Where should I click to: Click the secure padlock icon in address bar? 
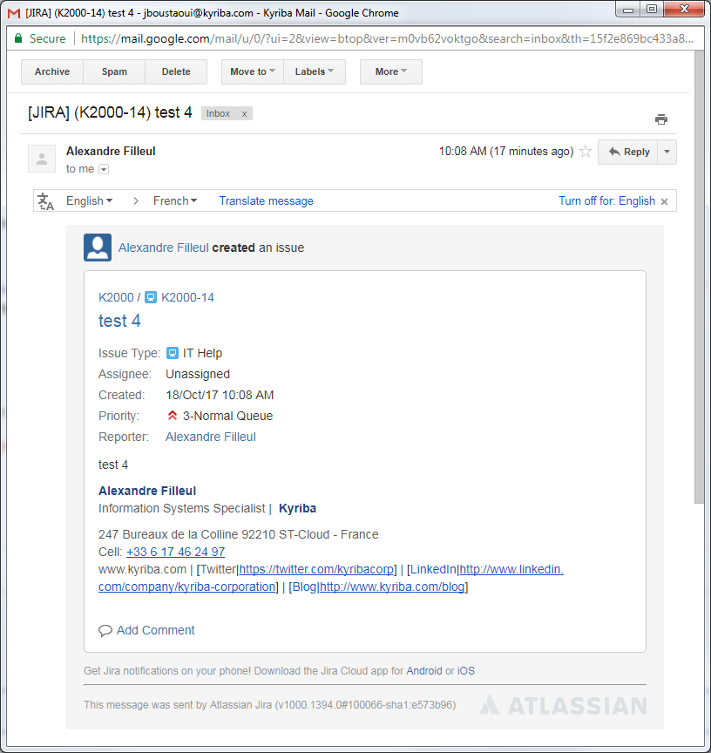pyautogui.click(x=17, y=39)
